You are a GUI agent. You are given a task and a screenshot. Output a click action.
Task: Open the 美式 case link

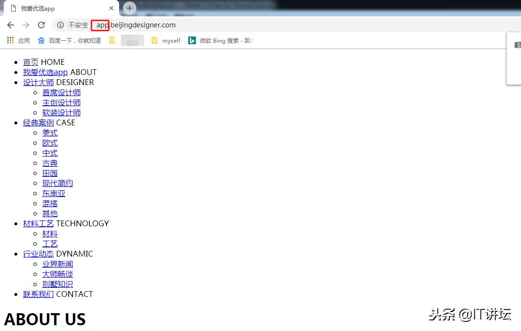pyautogui.click(x=50, y=133)
